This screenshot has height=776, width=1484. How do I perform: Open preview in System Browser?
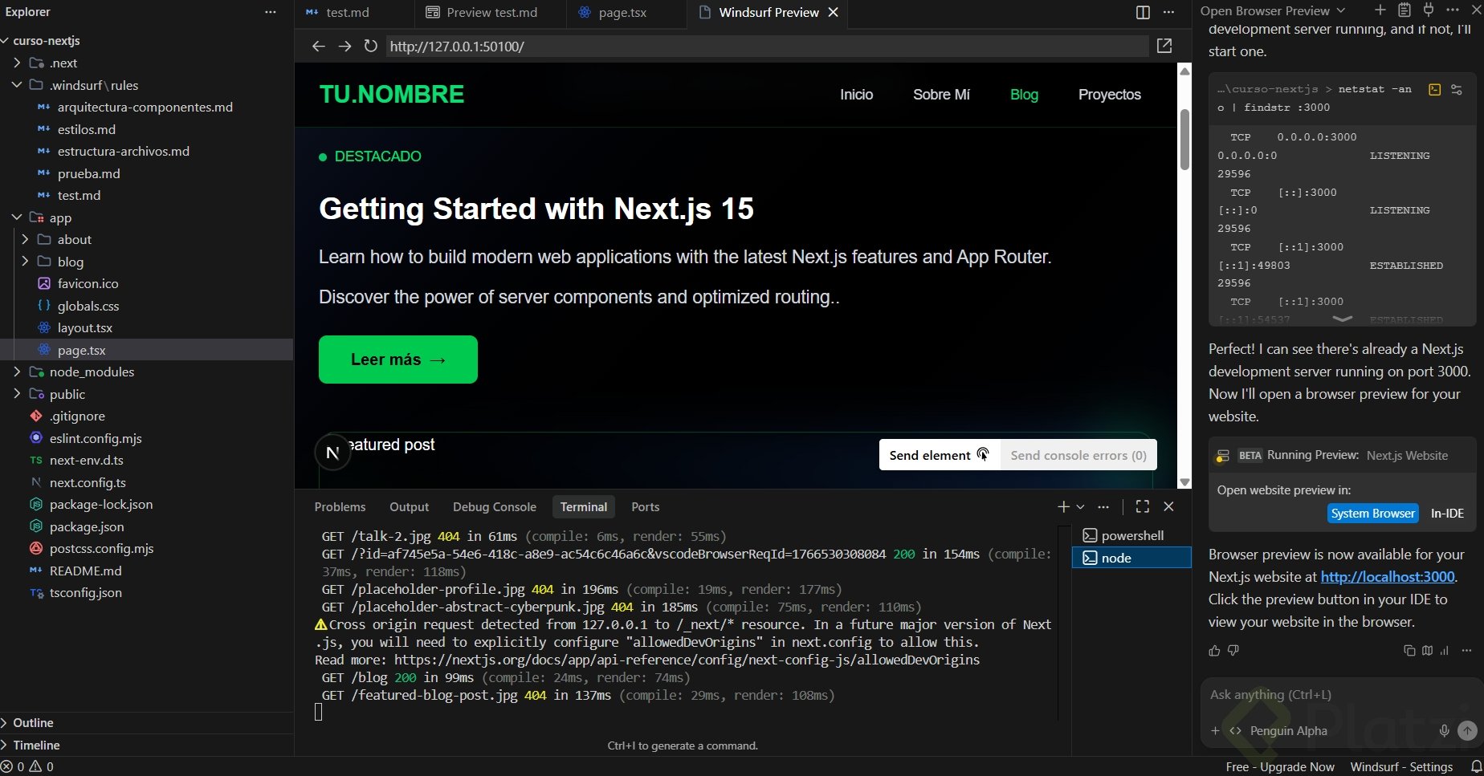tap(1373, 514)
